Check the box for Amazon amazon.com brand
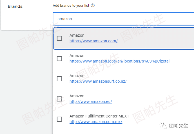The image size is (194, 134). click(59, 38)
